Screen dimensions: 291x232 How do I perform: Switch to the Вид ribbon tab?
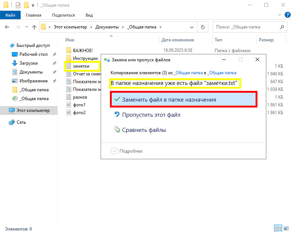pyautogui.click(x=89, y=15)
